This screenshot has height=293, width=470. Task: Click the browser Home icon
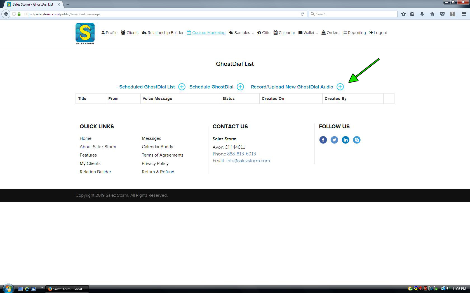coord(432,14)
